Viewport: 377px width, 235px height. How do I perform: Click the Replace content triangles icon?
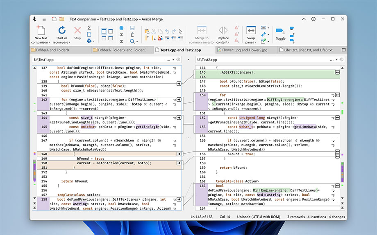pos(223,30)
